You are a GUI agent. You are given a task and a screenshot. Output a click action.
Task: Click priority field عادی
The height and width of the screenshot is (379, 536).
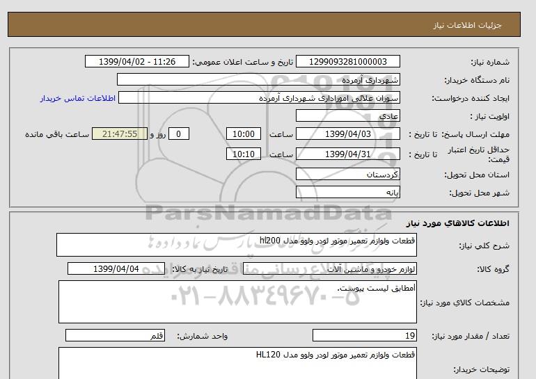click(x=347, y=115)
